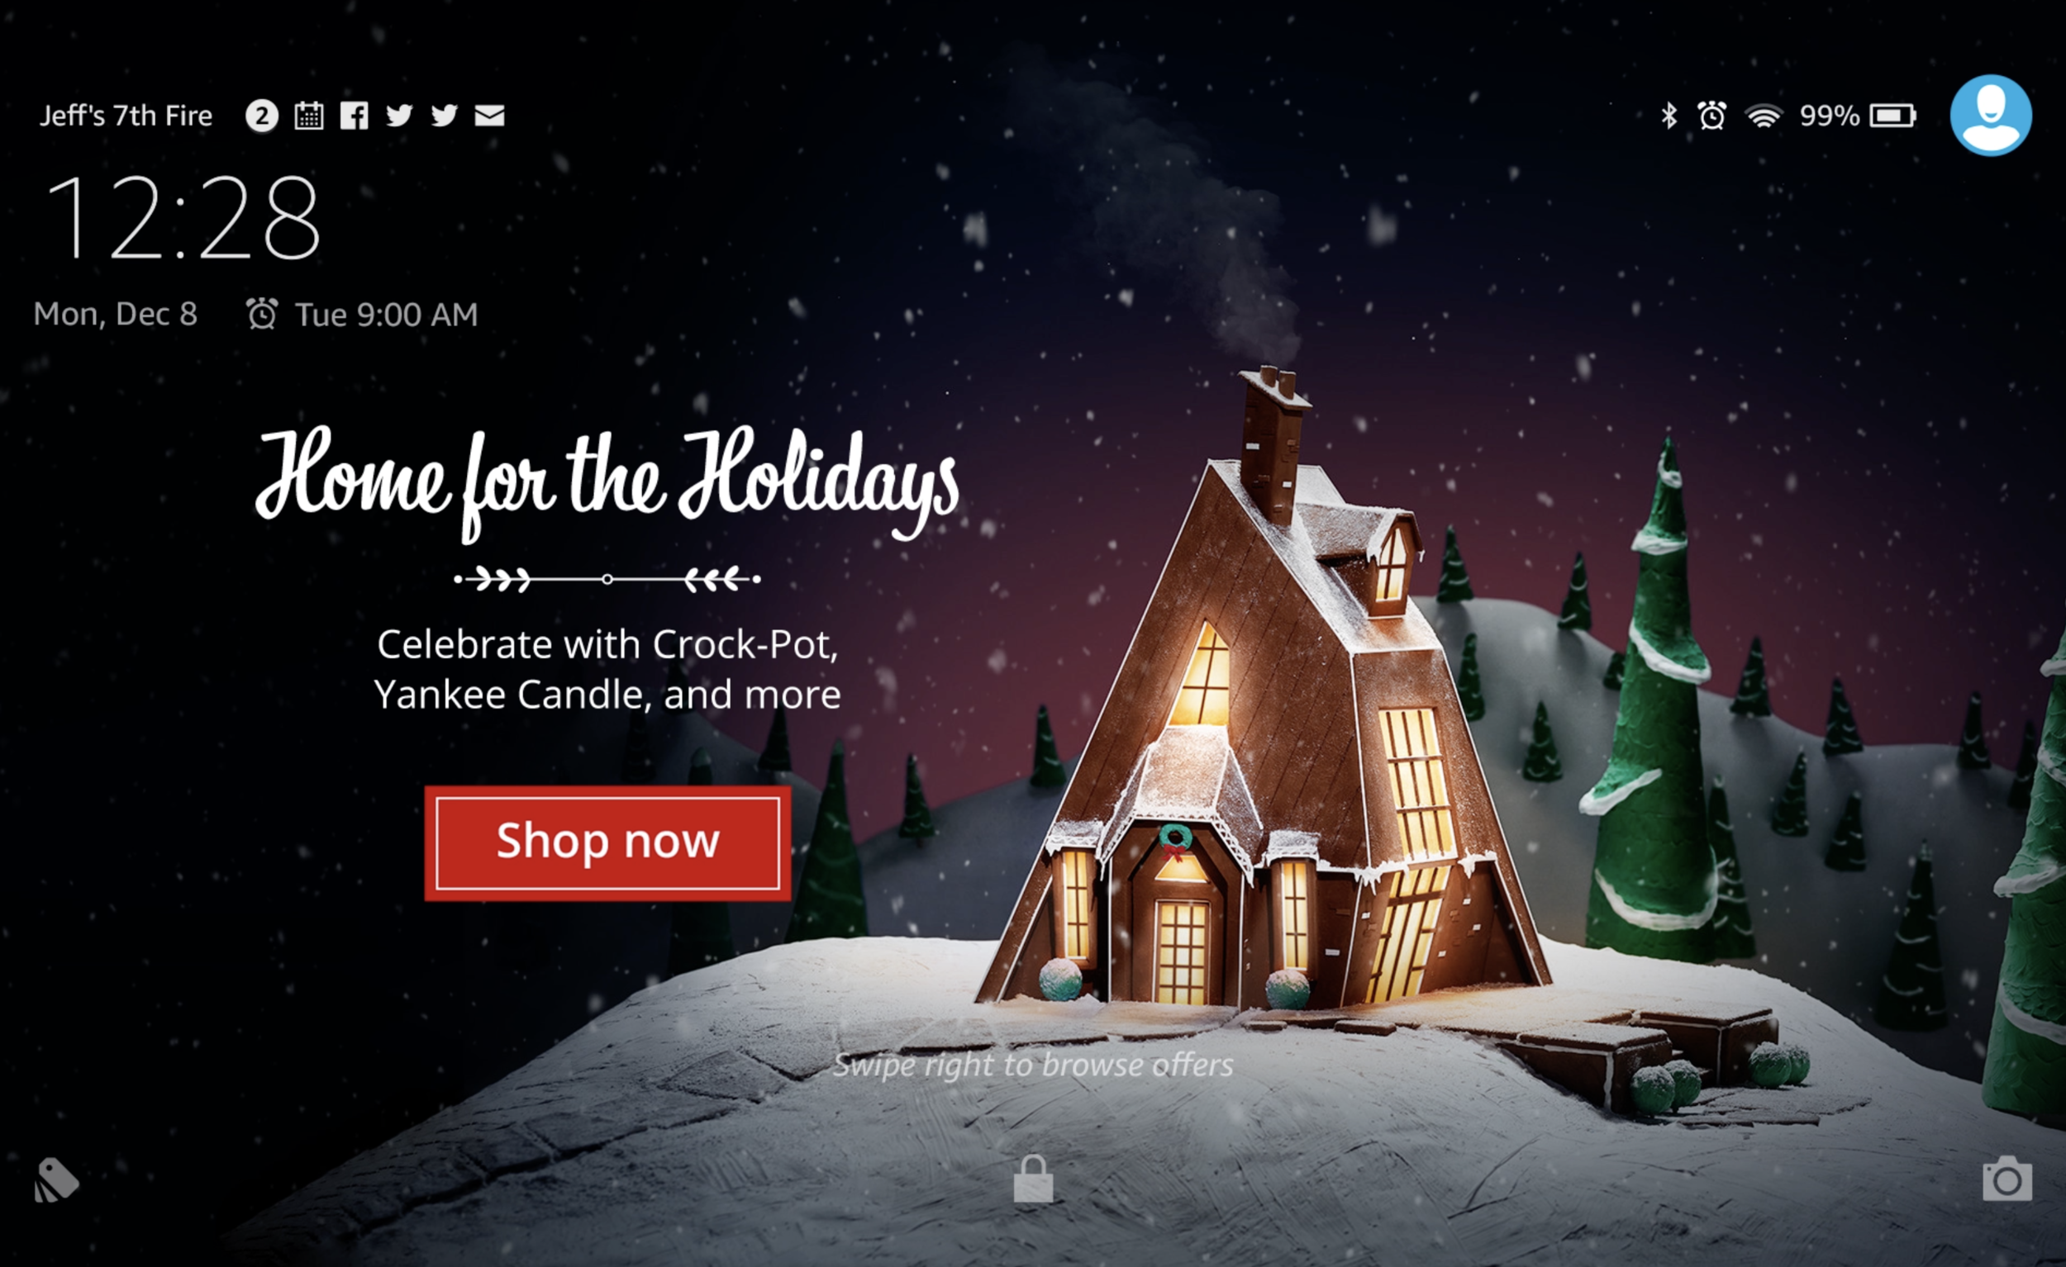Tap the padlock unlock icon
This screenshot has width=2066, height=1267.
point(1033,1178)
